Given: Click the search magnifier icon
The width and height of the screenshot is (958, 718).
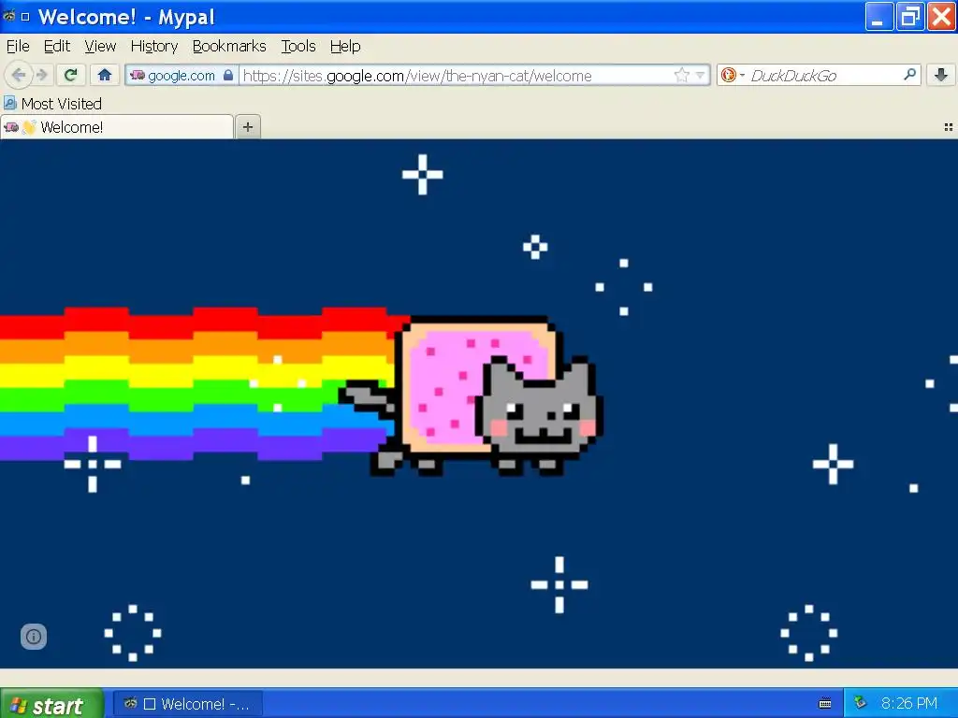Looking at the screenshot, I should (909, 75).
